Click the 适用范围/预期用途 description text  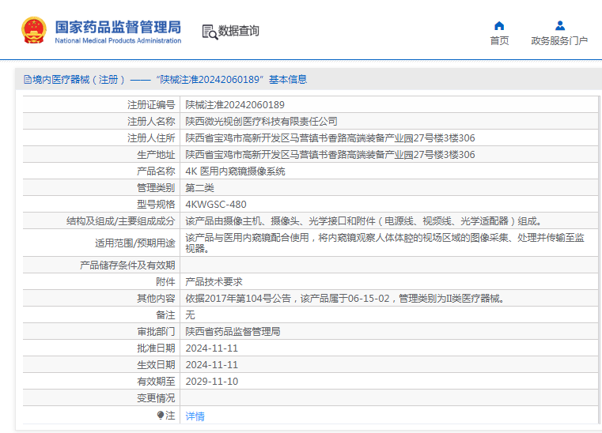point(384,243)
